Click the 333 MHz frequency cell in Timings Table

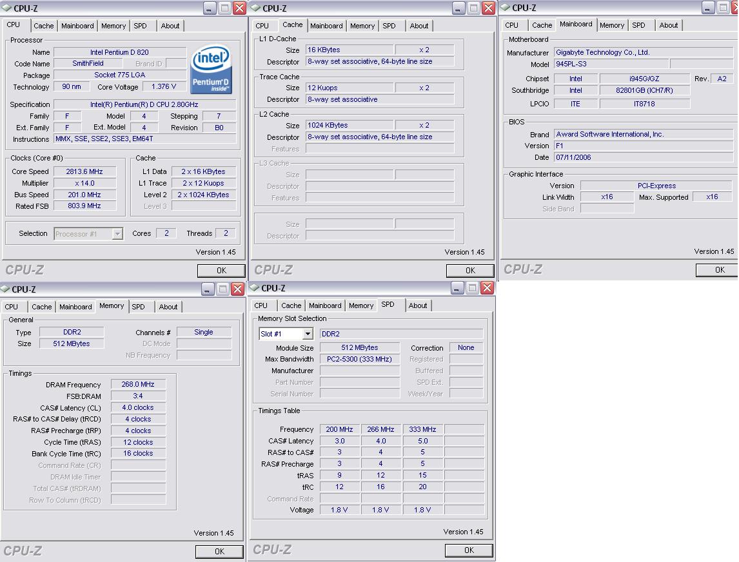pyautogui.click(x=423, y=429)
